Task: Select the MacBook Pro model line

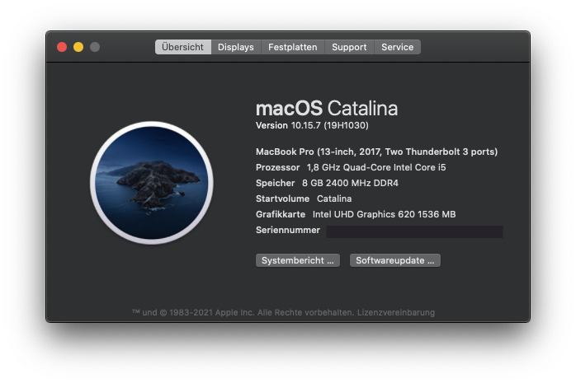Action: [x=376, y=152]
